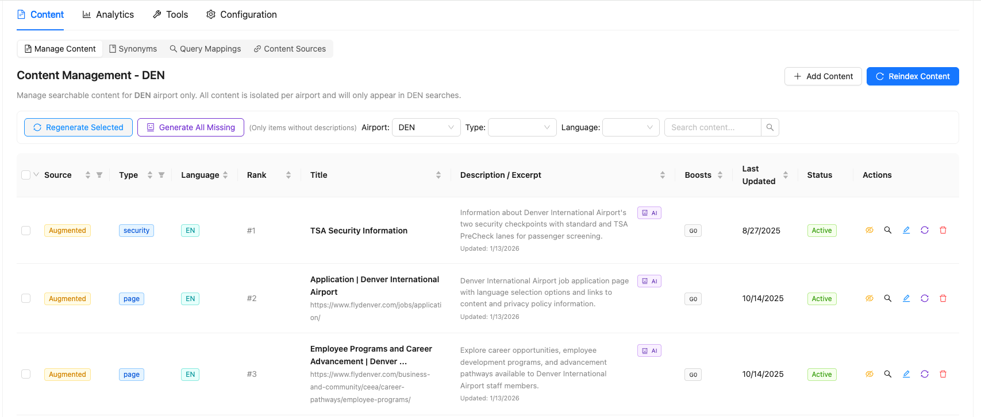Screen dimensions: 981x417
Task: Regenerate the Employee Programs and Career Advancement row
Action: click(x=924, y=374)
